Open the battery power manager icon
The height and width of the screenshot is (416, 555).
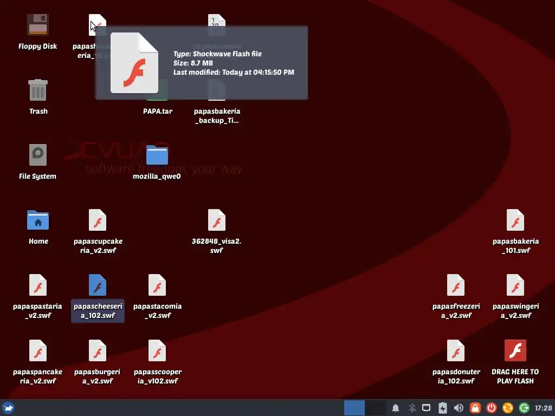click(442, 408)
